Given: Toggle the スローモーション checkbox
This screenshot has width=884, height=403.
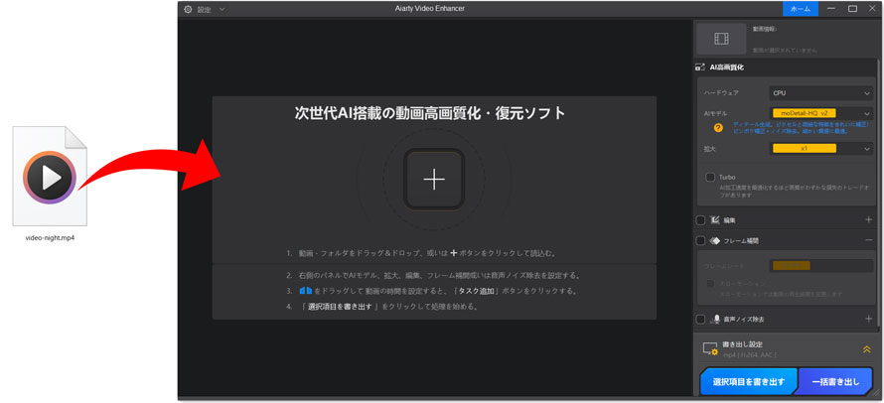Looking at the screenshot, I should (710, 284).
